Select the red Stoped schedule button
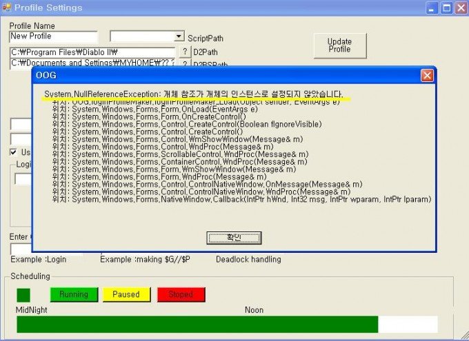Viewport: 469px width, 341px height. coord(181,294)
